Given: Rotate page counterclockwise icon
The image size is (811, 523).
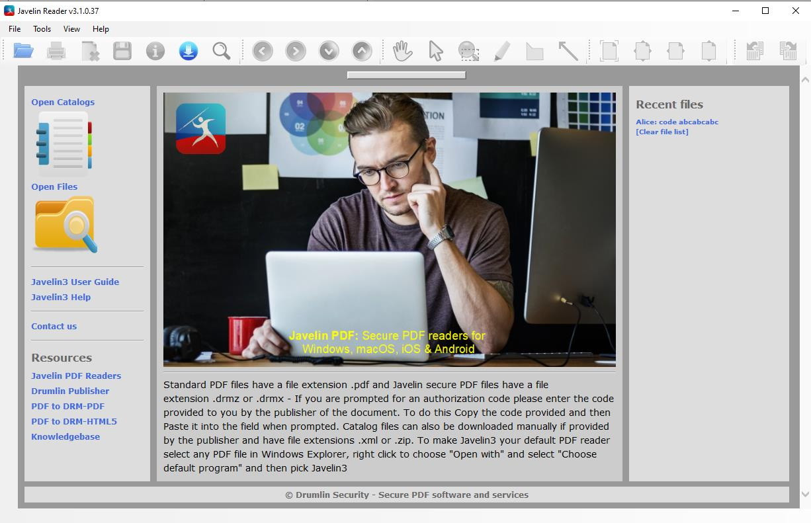Looking at the screenshot, I should [x=755, y=51].
